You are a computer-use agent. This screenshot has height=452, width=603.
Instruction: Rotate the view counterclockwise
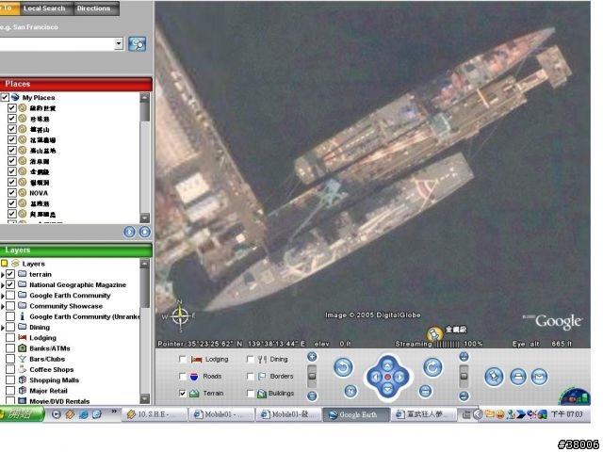pyautogui.click(x=343, y=367)
